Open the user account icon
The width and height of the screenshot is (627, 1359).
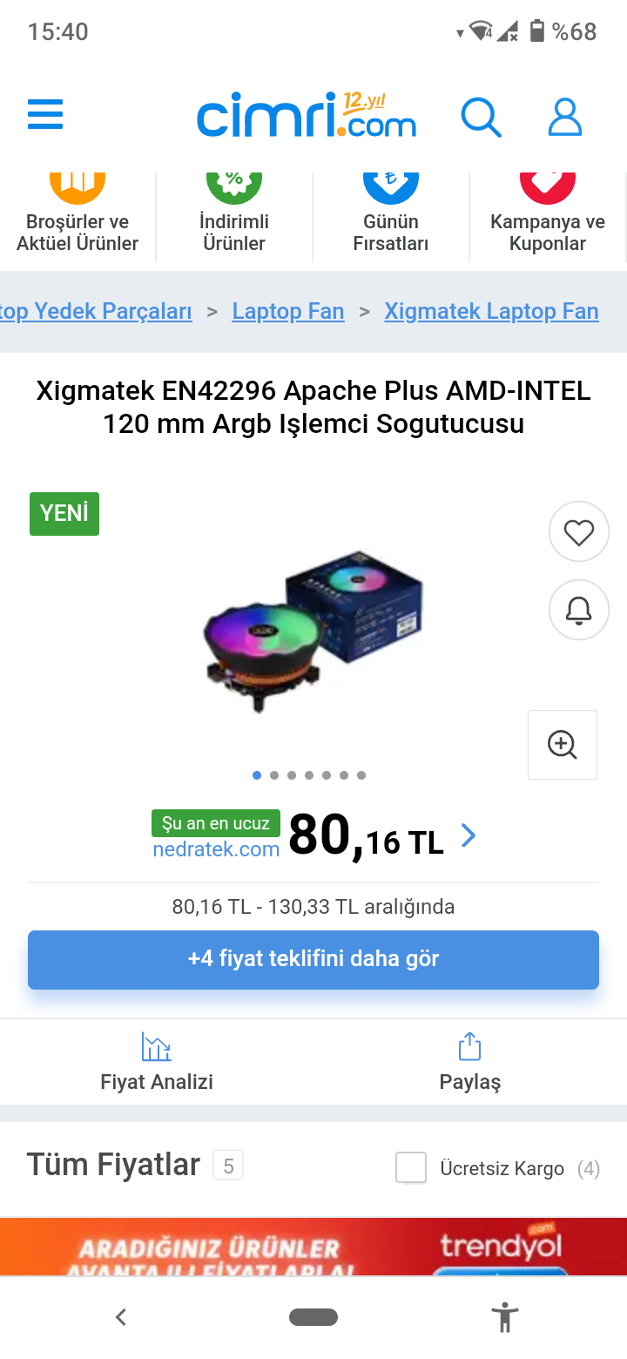point(564,117)
